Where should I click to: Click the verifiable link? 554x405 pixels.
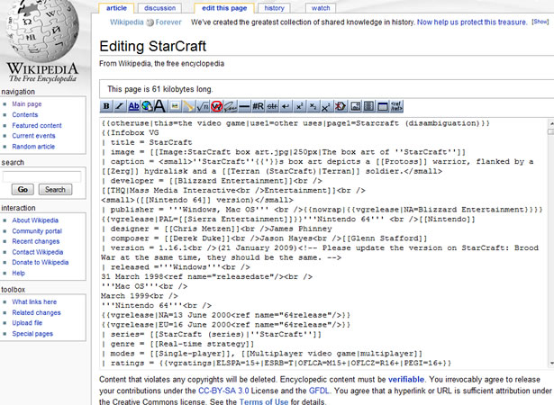(x=406, y=380)
